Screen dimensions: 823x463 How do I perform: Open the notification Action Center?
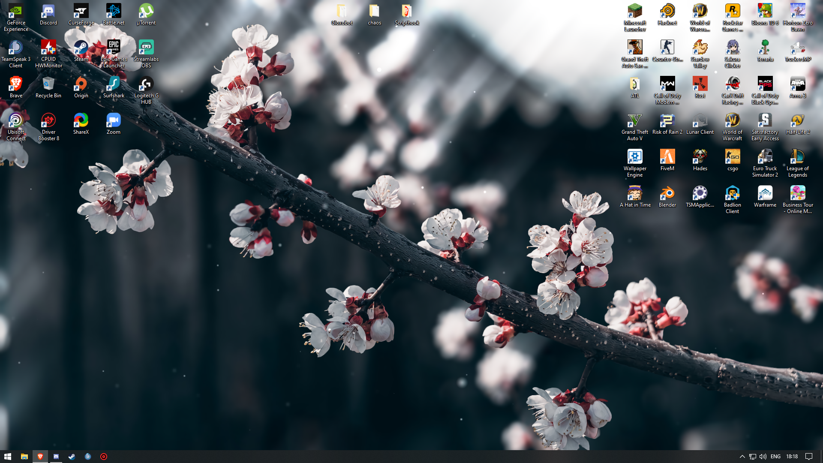pyautogui.click(x=809, y=457)
